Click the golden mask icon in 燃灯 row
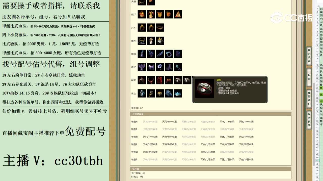 tap(160, 14)
